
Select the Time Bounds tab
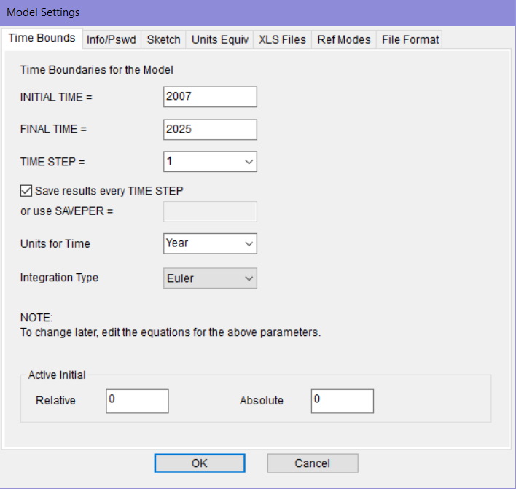coord(42,38)
